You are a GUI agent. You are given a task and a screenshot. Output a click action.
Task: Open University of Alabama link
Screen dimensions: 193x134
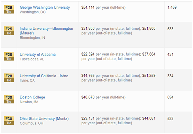(38, 54)
